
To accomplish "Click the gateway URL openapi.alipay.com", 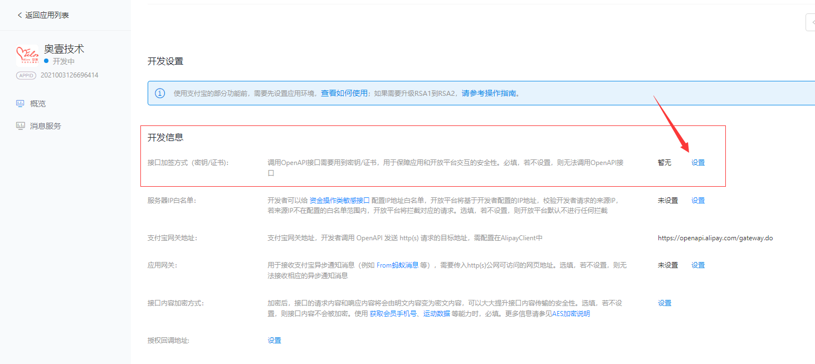I will point(715,238).
